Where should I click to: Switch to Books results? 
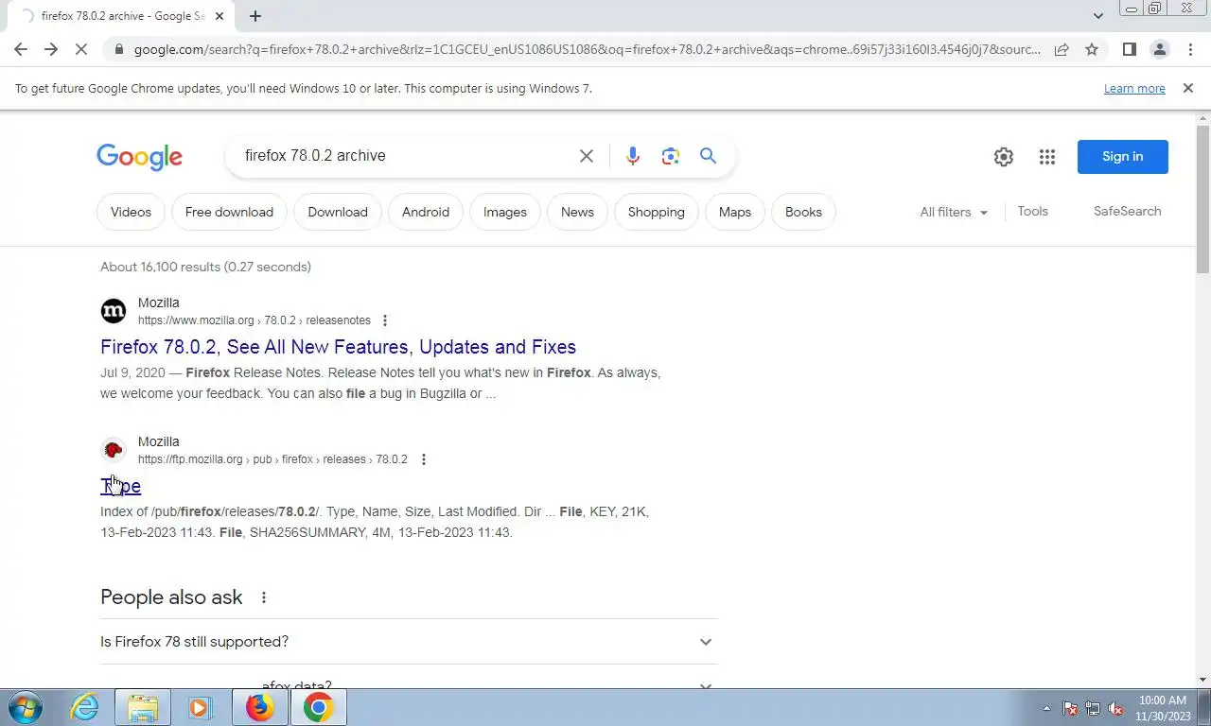(x=803, y=212)
